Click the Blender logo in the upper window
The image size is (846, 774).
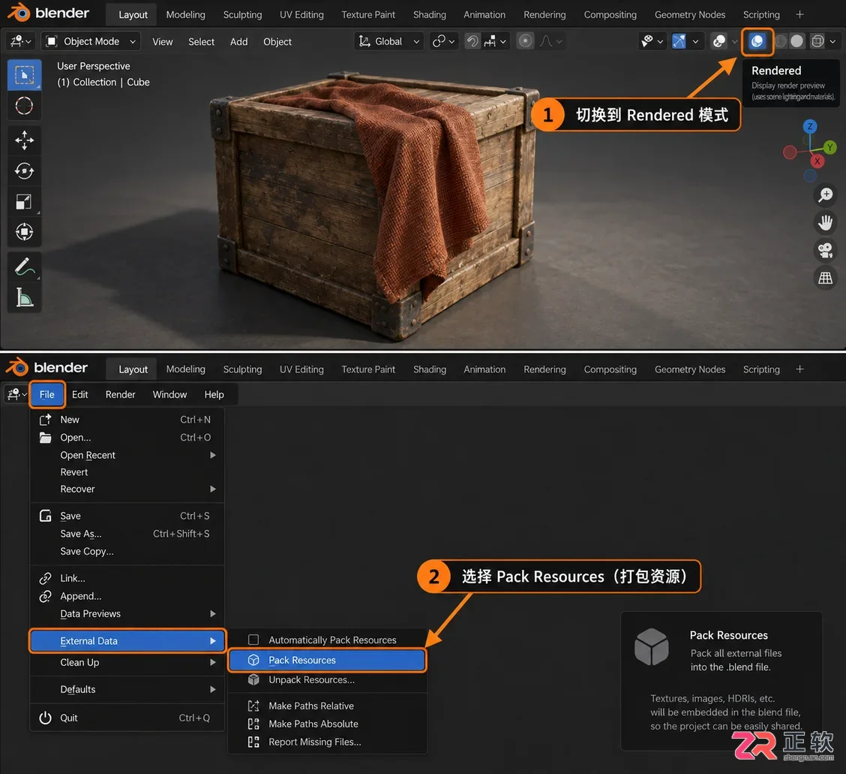click(x=19, y=13)
